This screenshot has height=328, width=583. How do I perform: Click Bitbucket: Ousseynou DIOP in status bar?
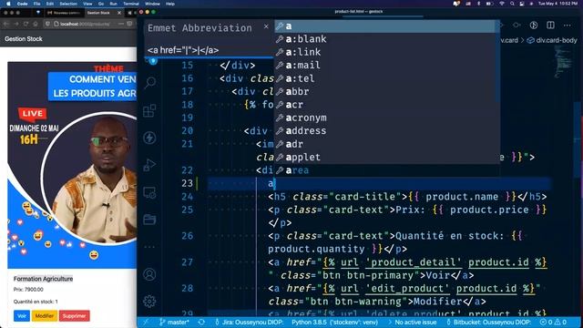488,322
